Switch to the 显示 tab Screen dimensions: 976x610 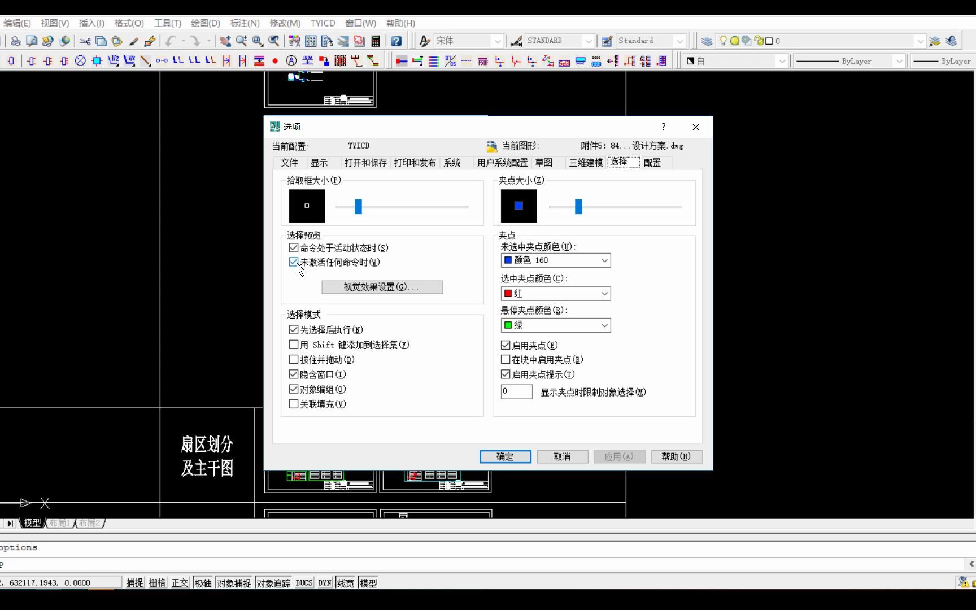point(319,163)
